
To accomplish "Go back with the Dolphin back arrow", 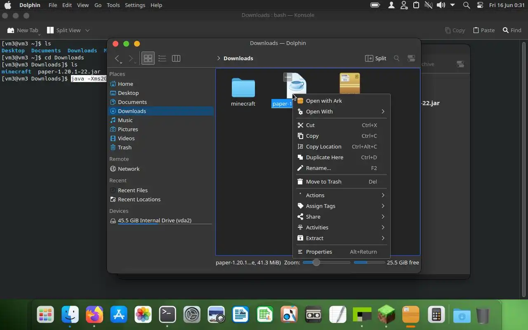I will [117, 58].
